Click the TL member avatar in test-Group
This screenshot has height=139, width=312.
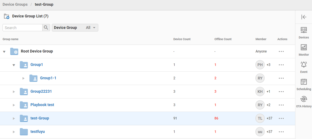tap(260, 118)
